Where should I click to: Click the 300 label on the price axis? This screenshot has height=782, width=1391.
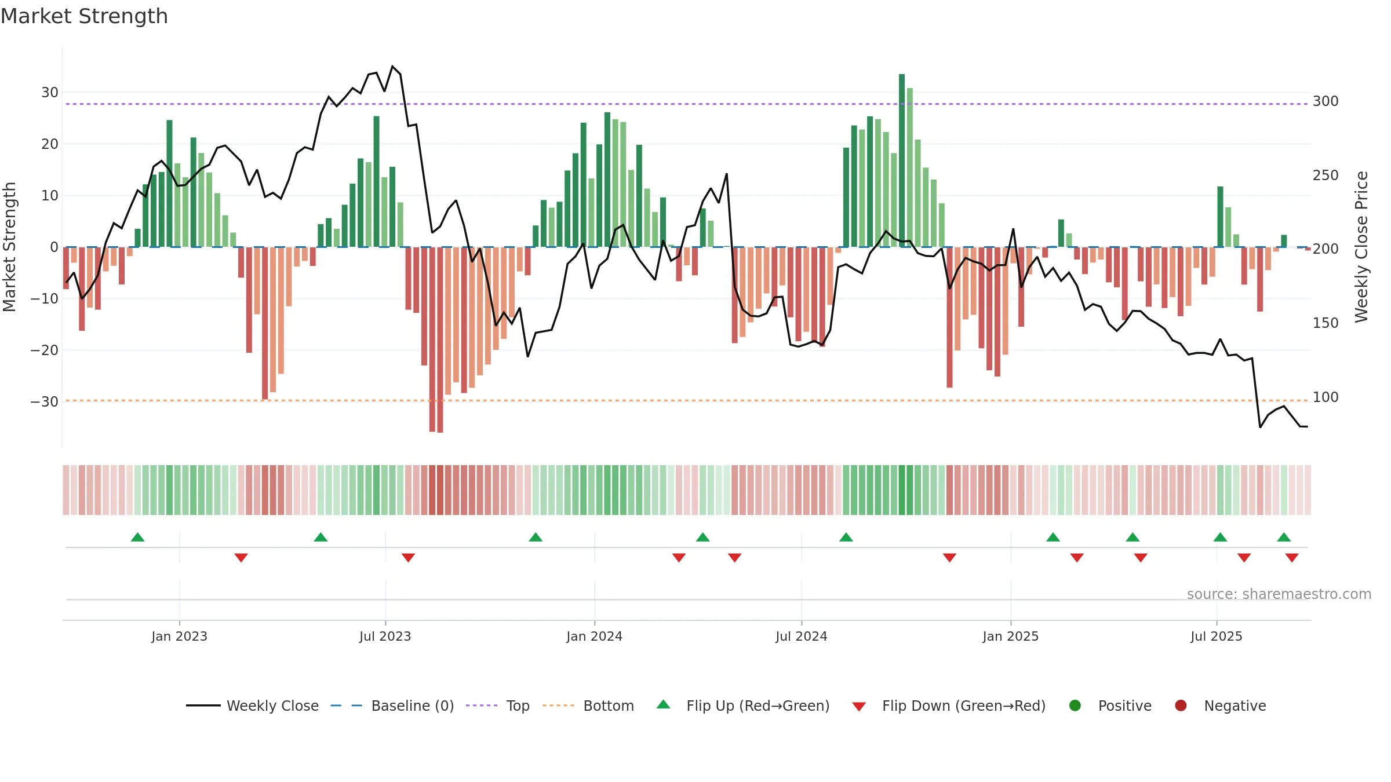click(x=1326, y=101)
